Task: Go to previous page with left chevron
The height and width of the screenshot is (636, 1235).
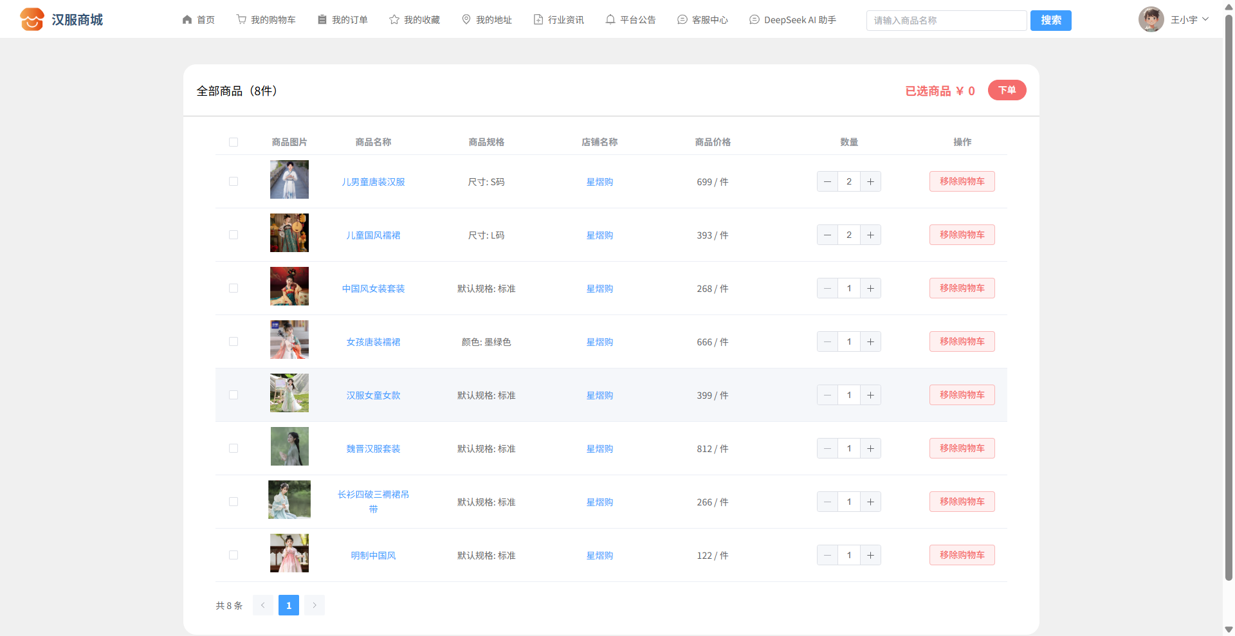Action: 263,605
